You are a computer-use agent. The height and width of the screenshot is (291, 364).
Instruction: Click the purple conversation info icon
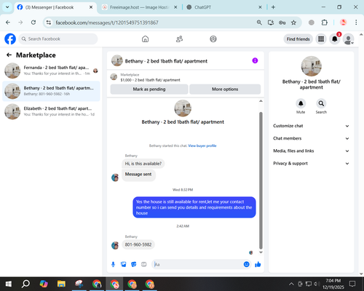255,60
